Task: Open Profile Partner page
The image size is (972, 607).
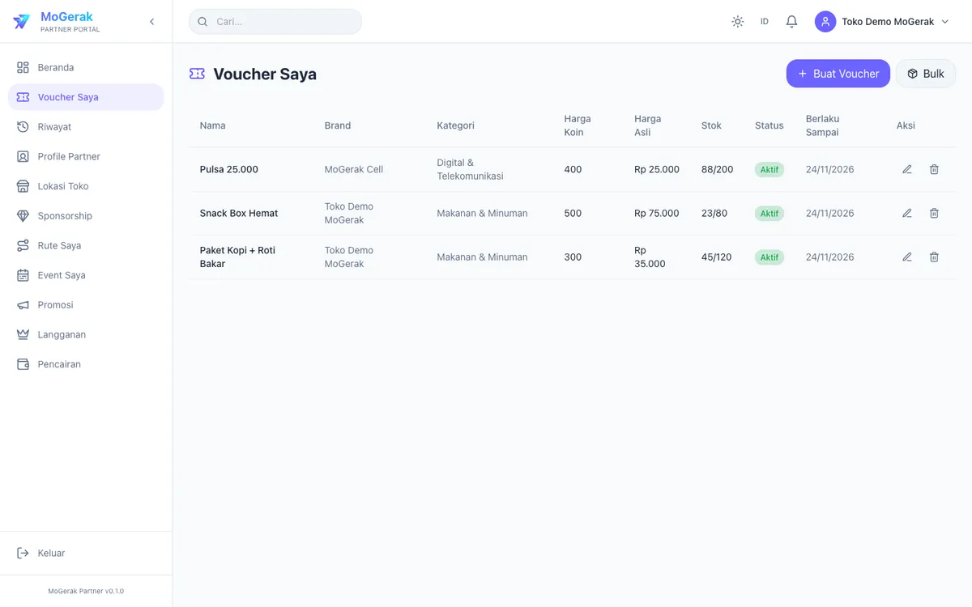Action: pyautogui.click(x=86, y=156)
